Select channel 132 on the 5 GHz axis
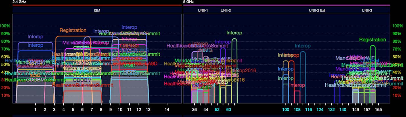This screenshot has width=406, height=117. click(x=331, y=109)
